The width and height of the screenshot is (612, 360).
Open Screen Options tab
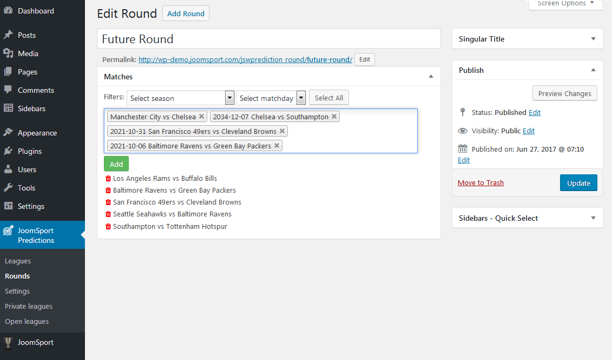[565, 4]
